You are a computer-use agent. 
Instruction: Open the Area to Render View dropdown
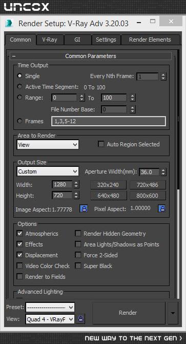(x=48, y=145)
